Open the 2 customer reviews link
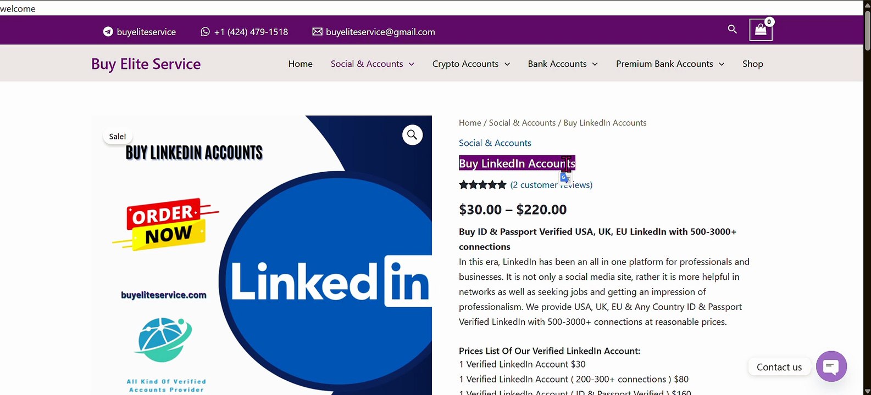 point(551,185)
